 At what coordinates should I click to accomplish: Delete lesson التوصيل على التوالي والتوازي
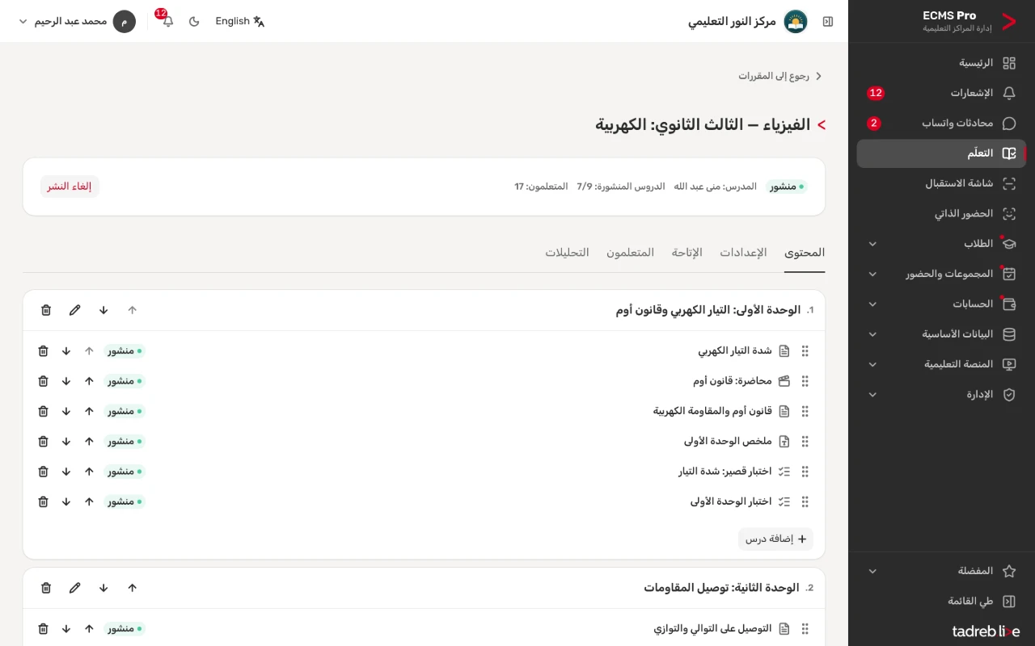[44, 628]
